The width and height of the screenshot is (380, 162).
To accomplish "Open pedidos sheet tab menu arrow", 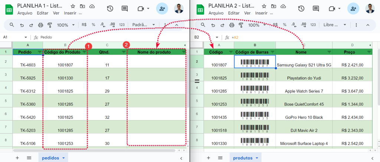I will 64,158.
